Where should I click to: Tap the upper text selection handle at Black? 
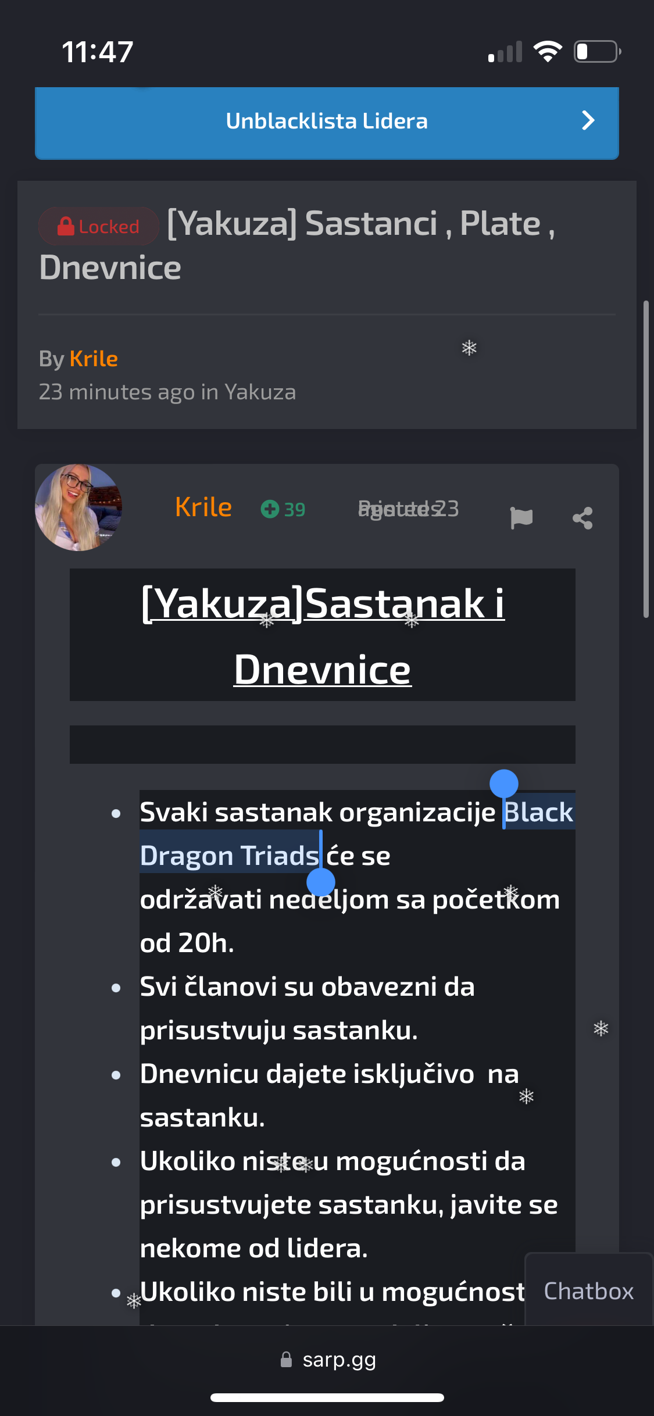(x=504, y=784)
